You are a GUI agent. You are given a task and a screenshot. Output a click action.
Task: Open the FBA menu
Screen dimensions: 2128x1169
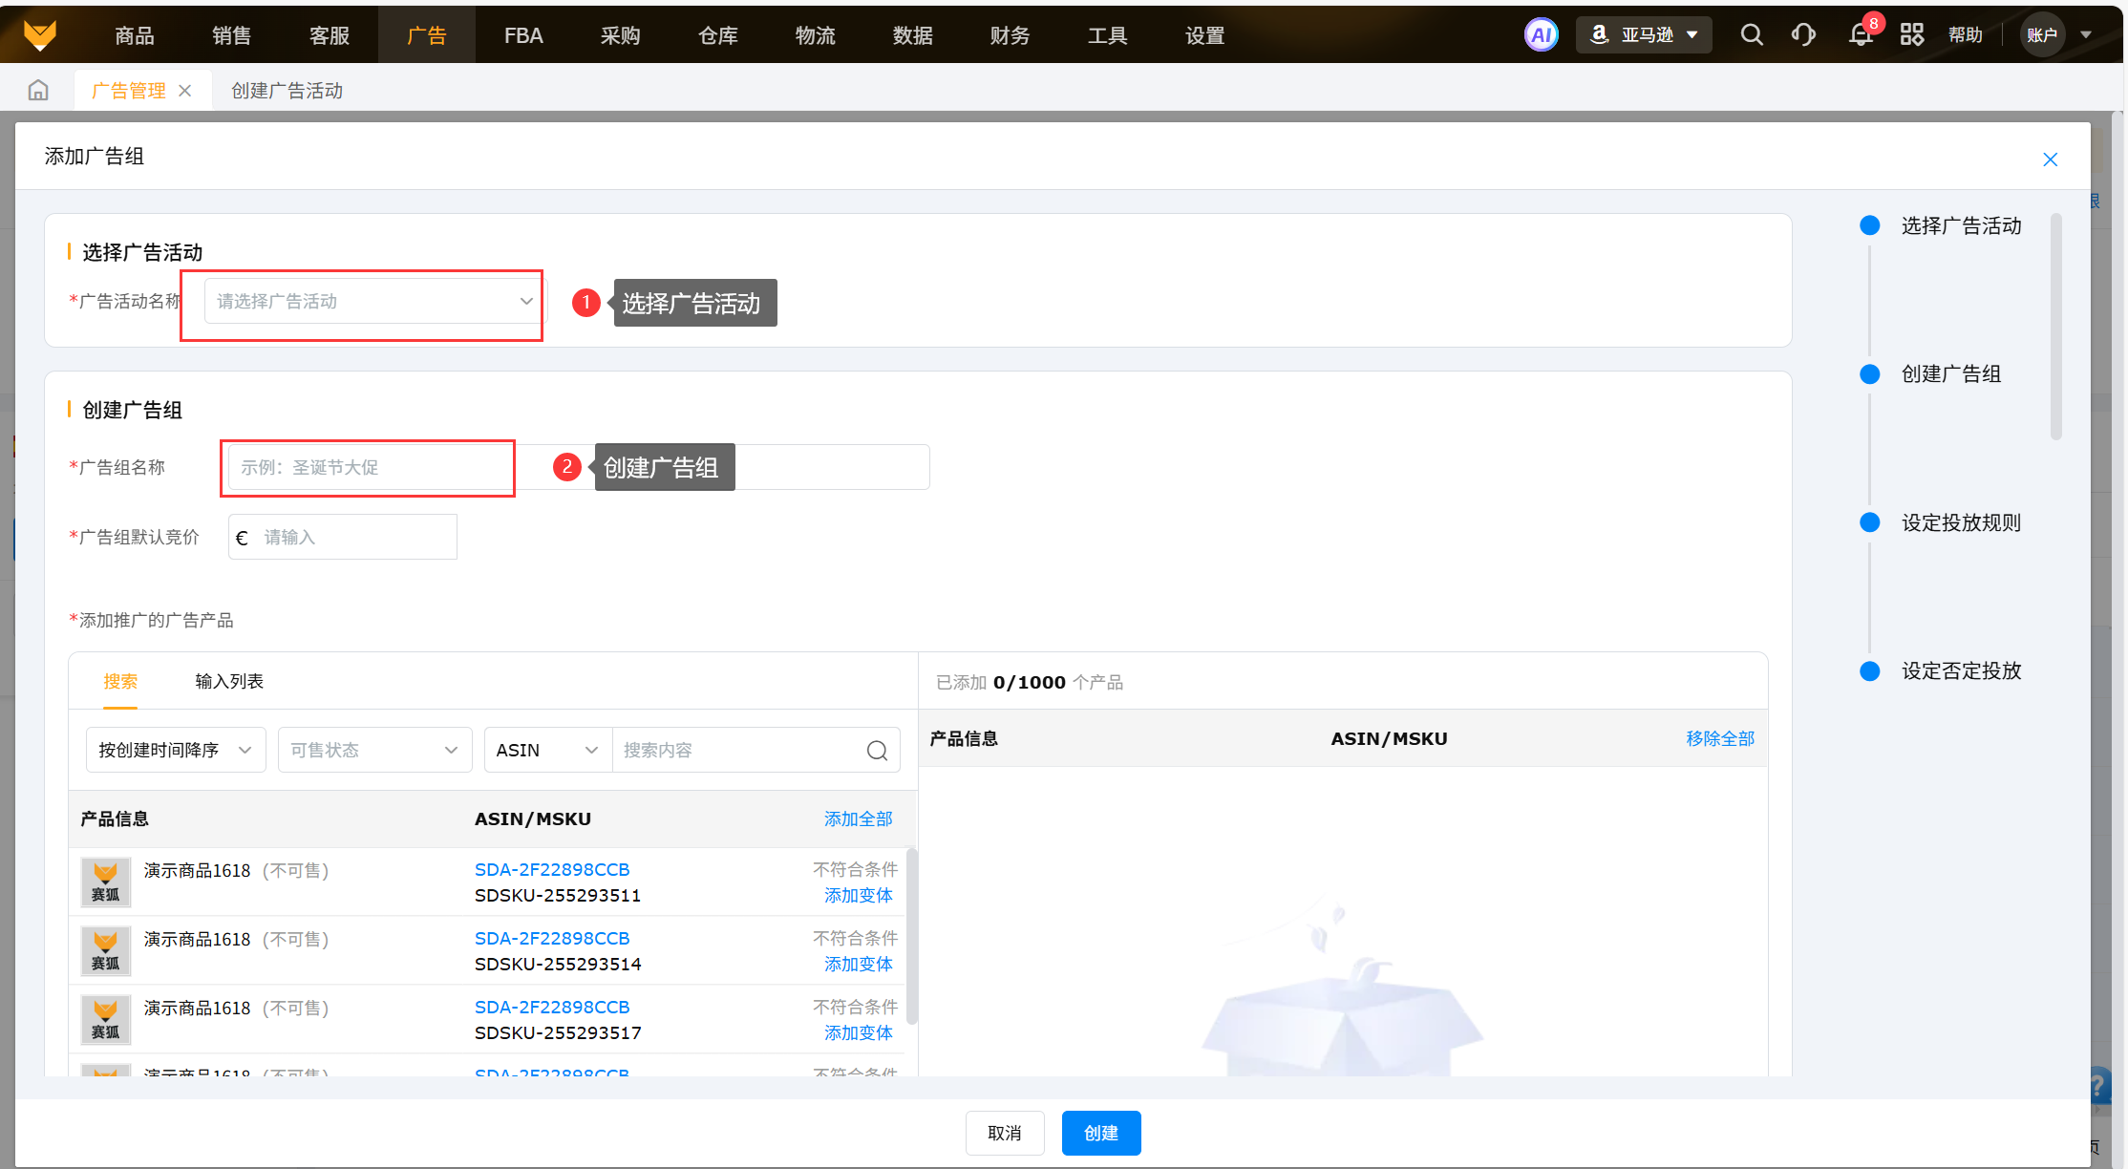coord(523,35)
